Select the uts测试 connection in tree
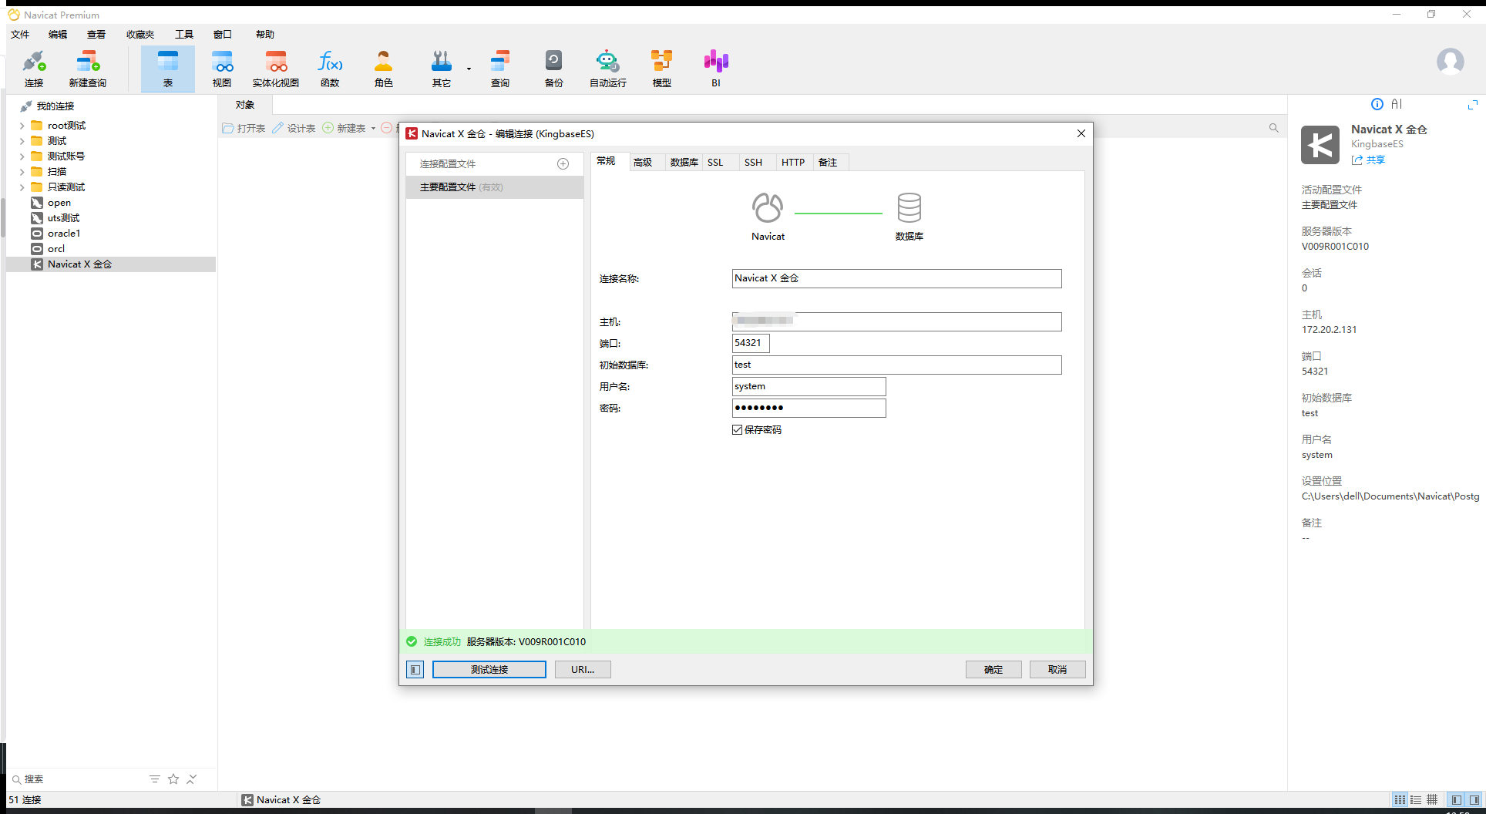Image resolution: width=1486 pixels, height=814 pixels. 63,218
